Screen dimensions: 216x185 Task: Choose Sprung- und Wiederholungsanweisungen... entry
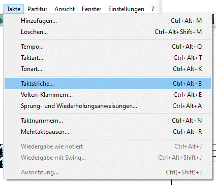(x=108, y=106)
